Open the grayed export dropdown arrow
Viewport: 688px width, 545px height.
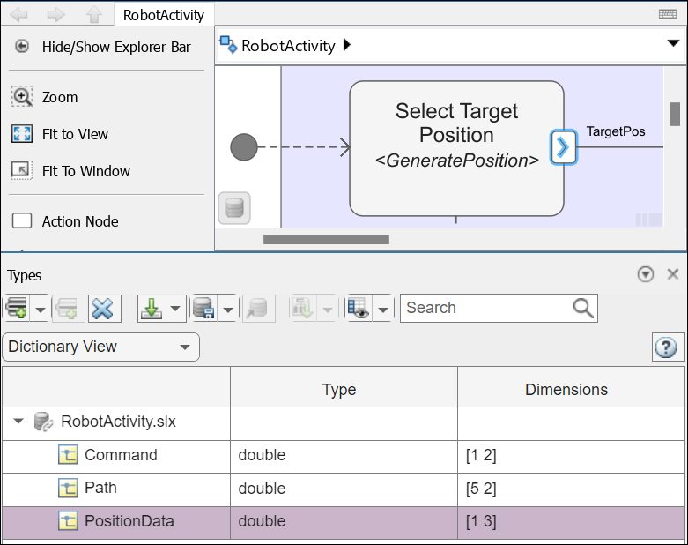(x=328, y=310)
